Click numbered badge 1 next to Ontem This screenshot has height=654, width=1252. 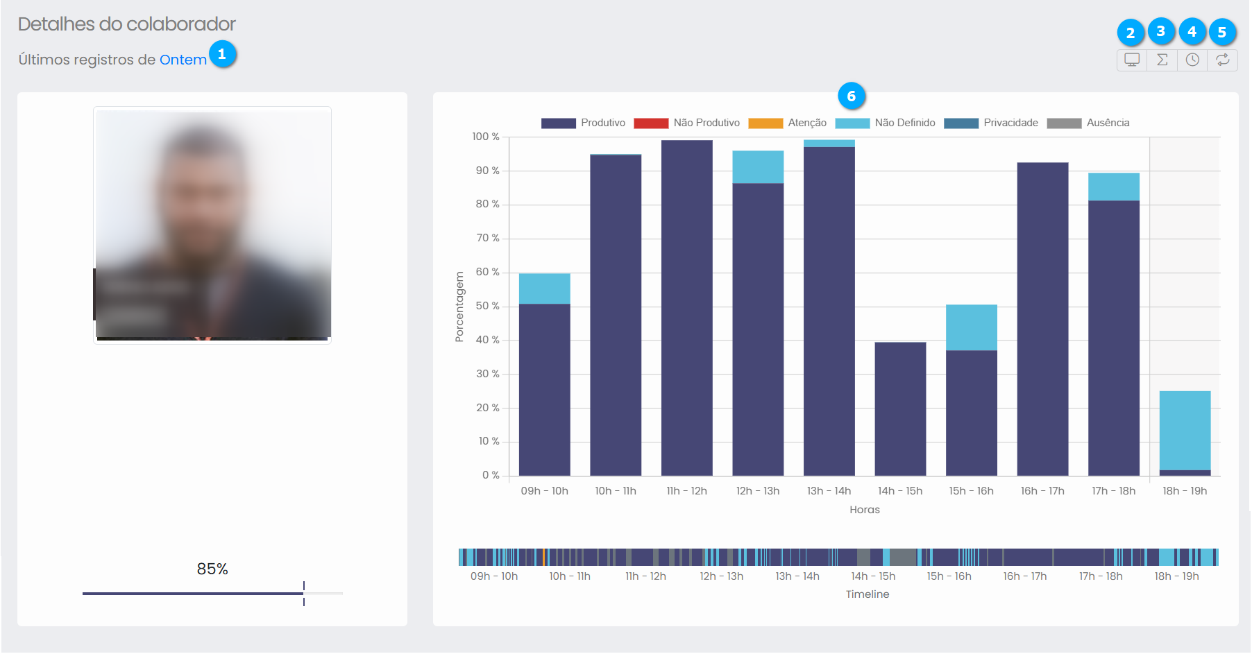[x=222, y=54]
